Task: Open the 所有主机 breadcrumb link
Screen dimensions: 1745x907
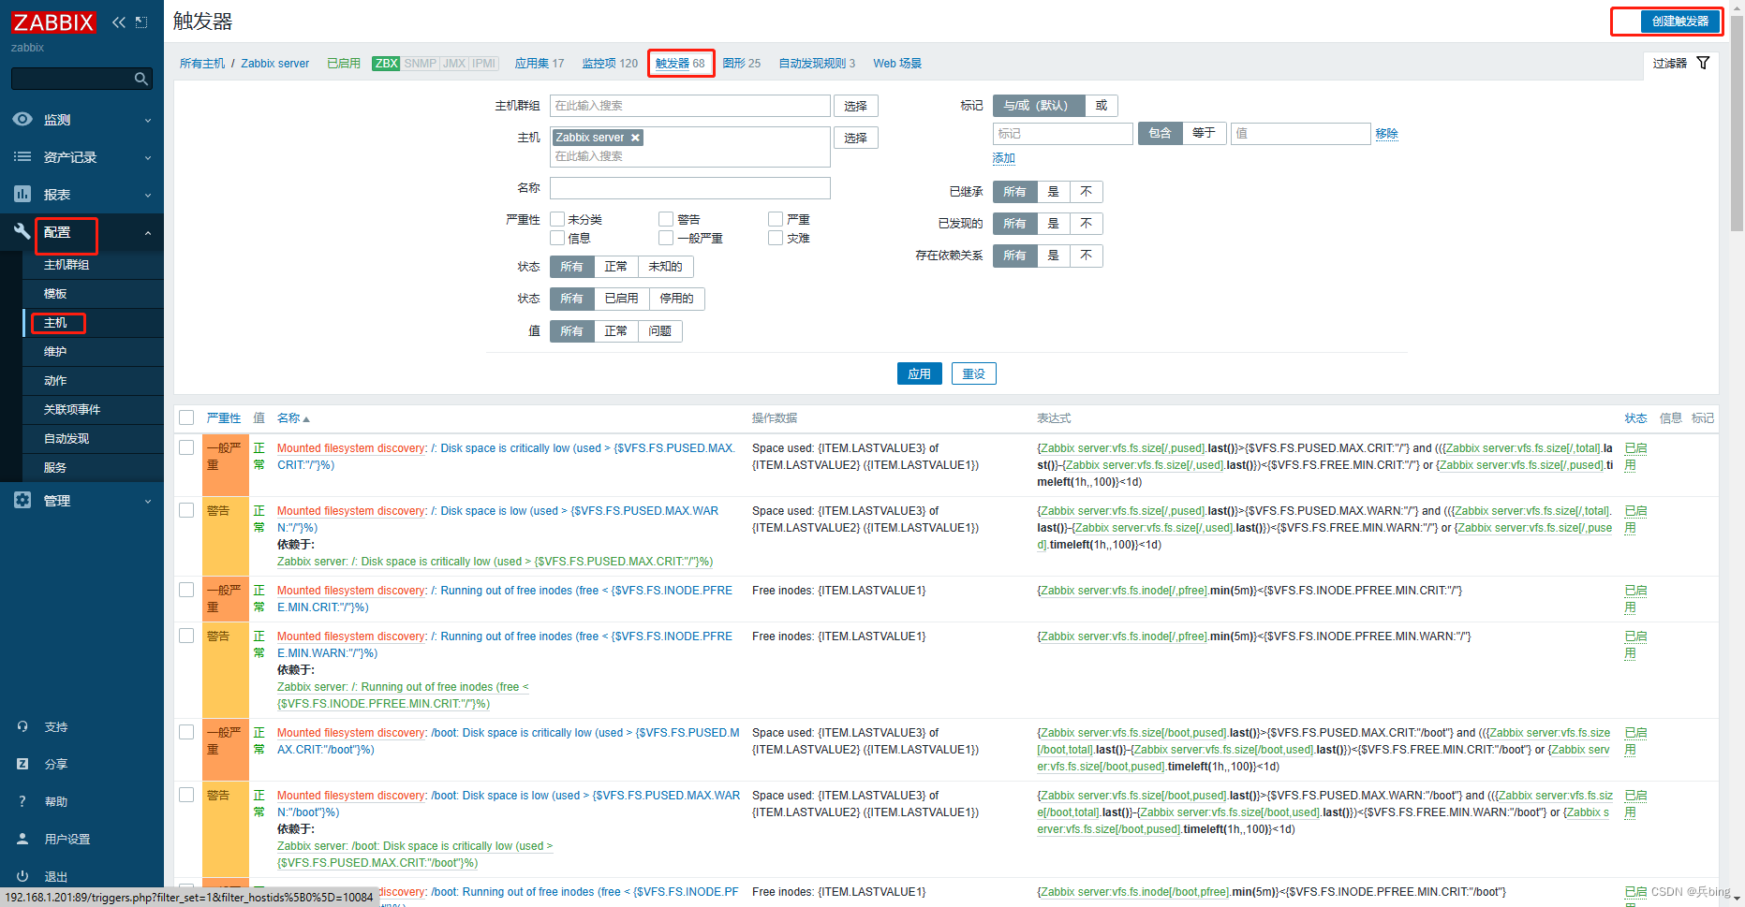Action: [x=202, y=64]
